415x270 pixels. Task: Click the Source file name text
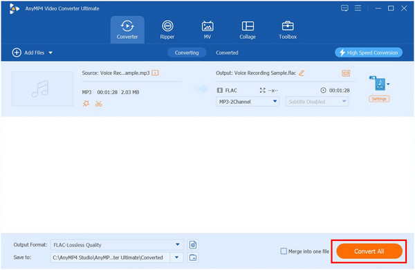(x=124, y=73)
